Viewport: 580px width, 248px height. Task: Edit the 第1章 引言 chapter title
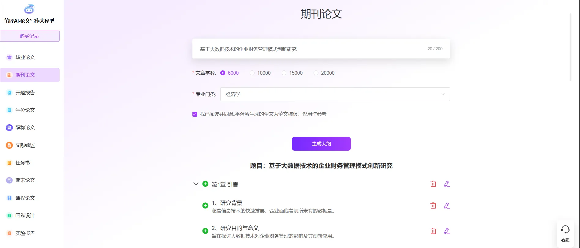pyautogui.click(x=447, y=184)
